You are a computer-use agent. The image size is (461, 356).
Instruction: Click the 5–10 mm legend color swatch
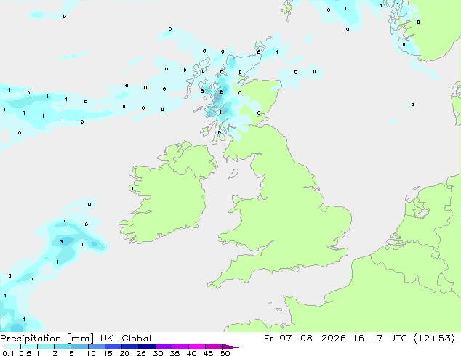pyautogui.click(x=80, y=347)
